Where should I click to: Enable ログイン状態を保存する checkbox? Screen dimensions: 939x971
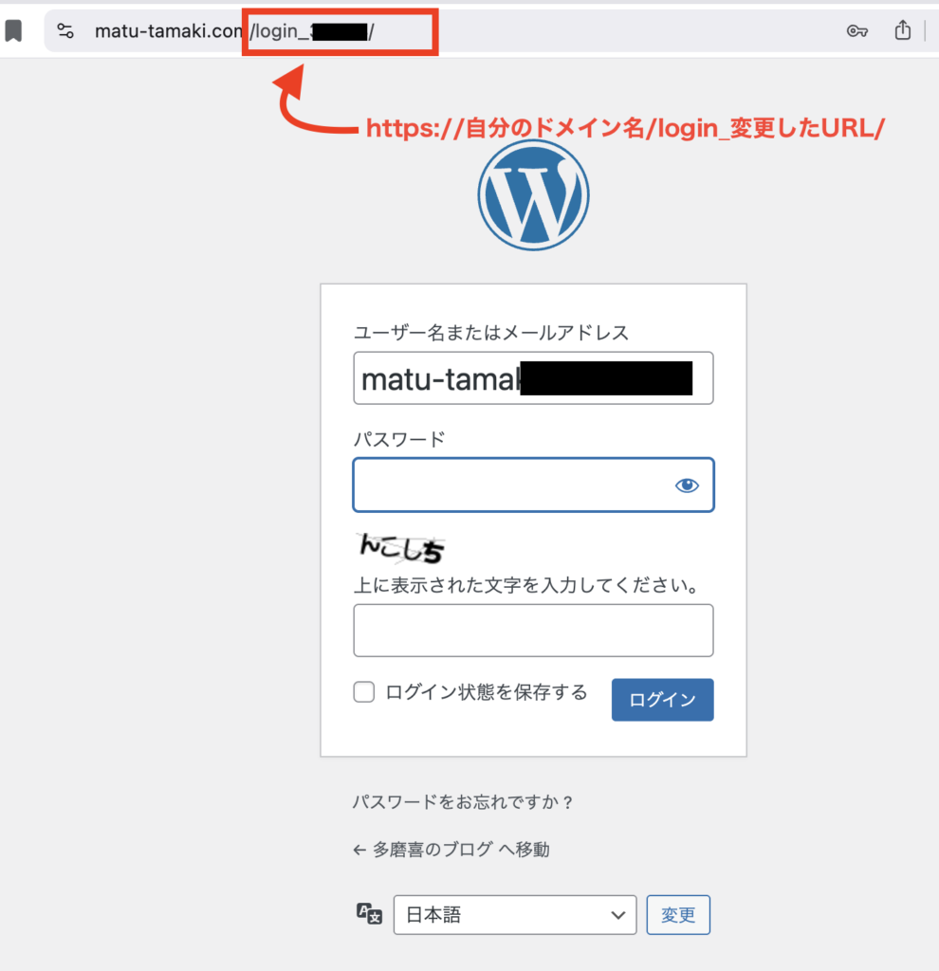tap(364, 691)
